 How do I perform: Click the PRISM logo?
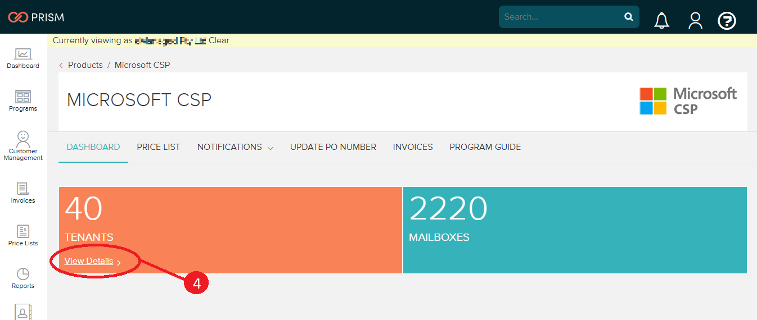tap(36, 17)
